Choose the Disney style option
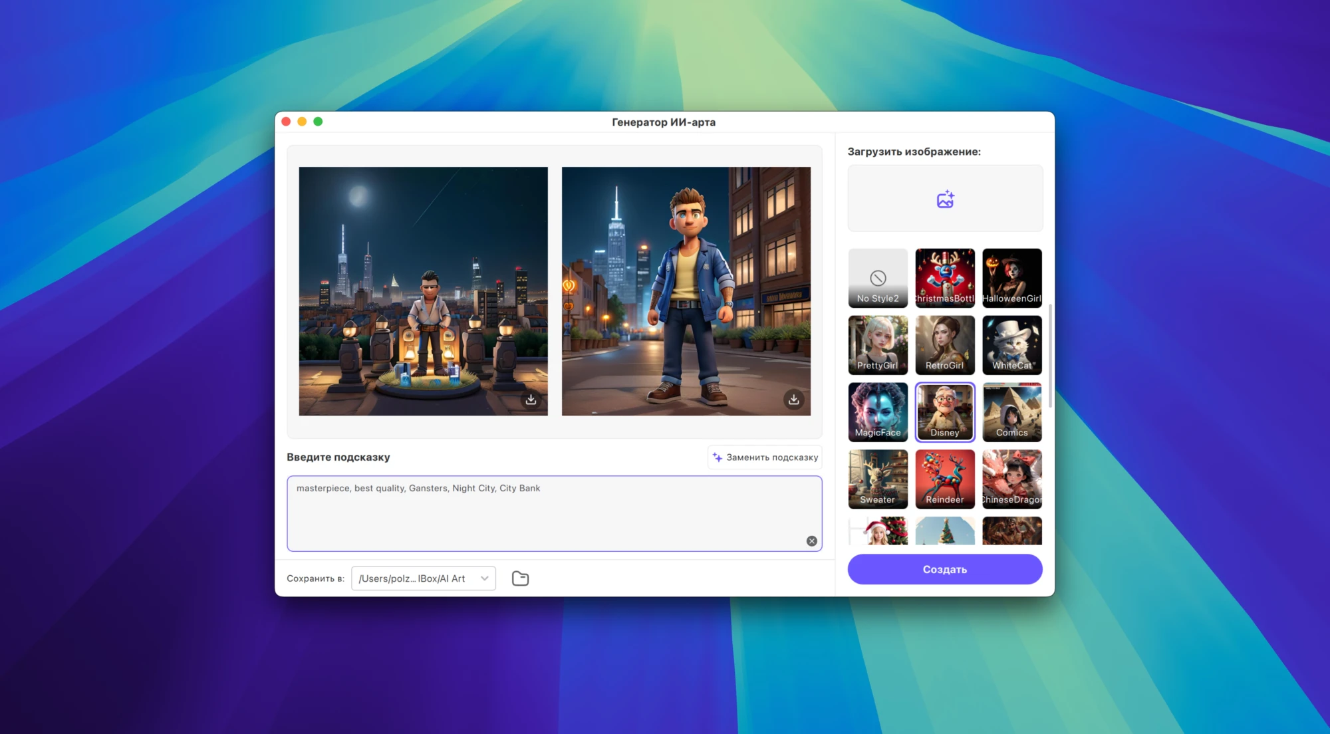The height and width of the screenshot is (734, 1330). click(945, 412)
